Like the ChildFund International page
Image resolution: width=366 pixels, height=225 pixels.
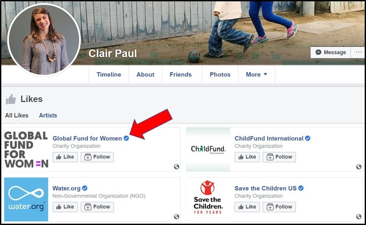[x=247, y=157]
